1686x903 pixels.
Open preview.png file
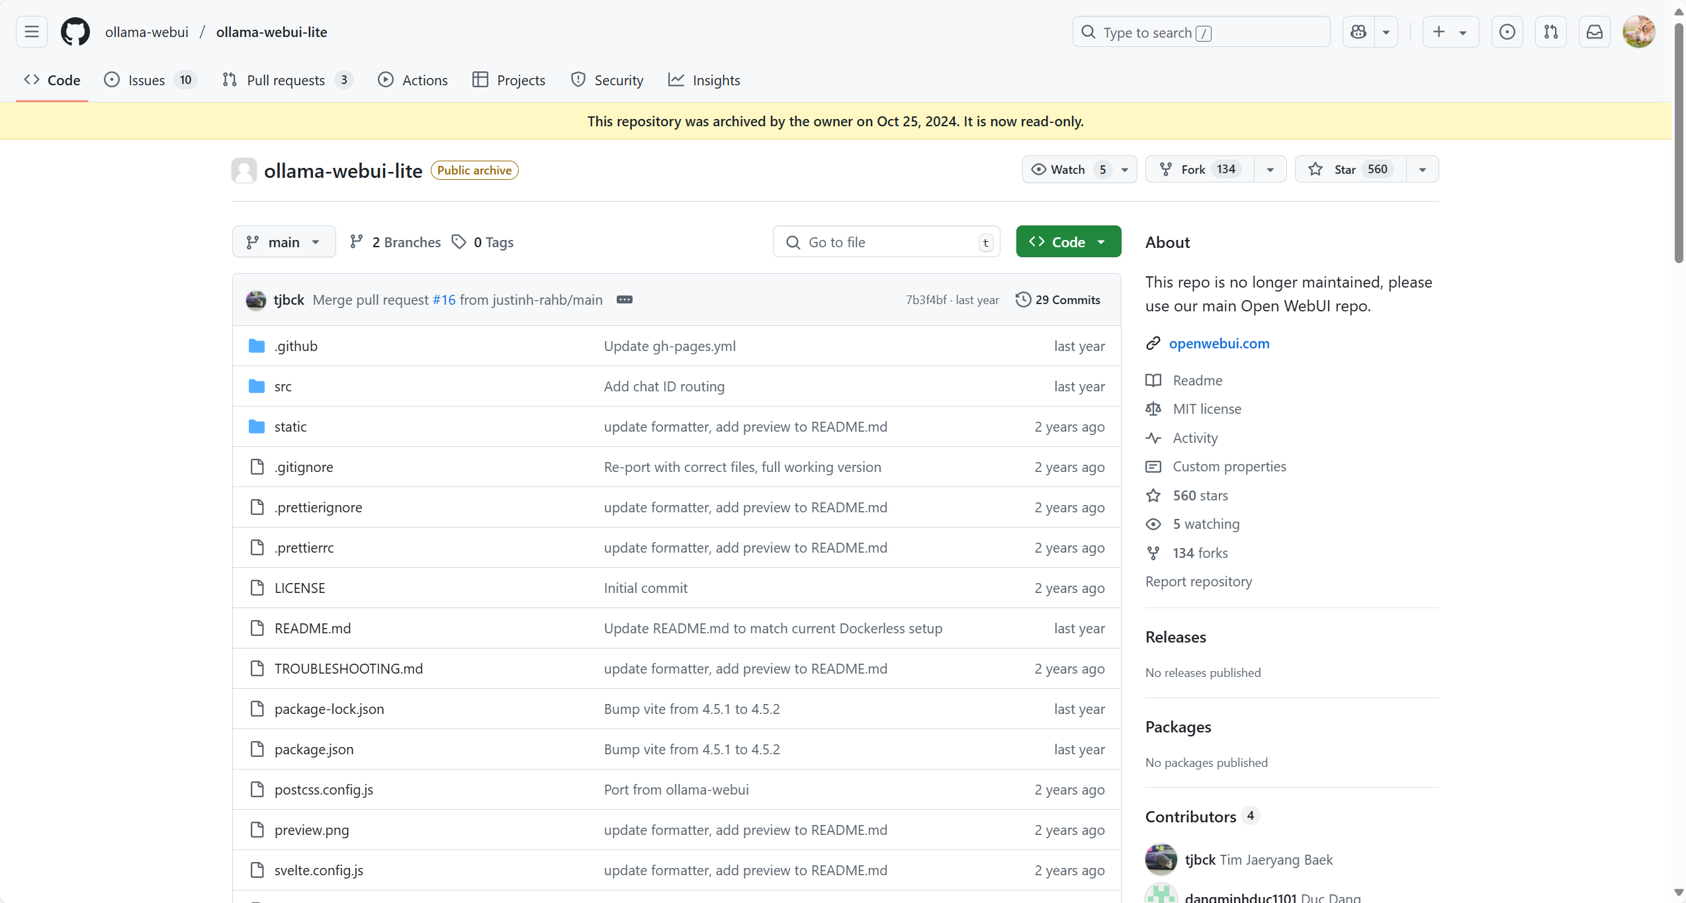pos(312,830)
